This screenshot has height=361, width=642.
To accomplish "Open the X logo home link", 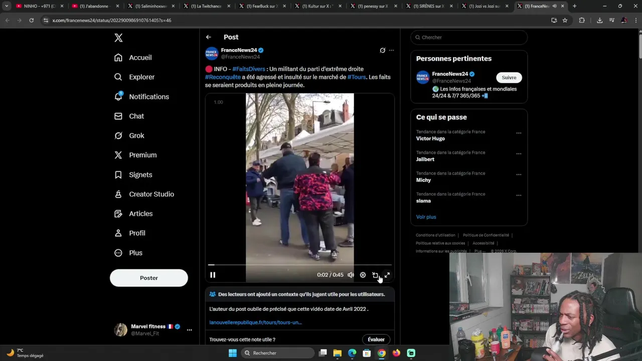I will click(x=118, y=38).
